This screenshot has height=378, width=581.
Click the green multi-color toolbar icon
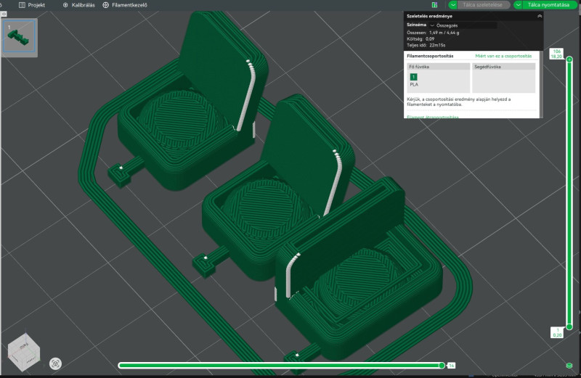coord(434,5)
